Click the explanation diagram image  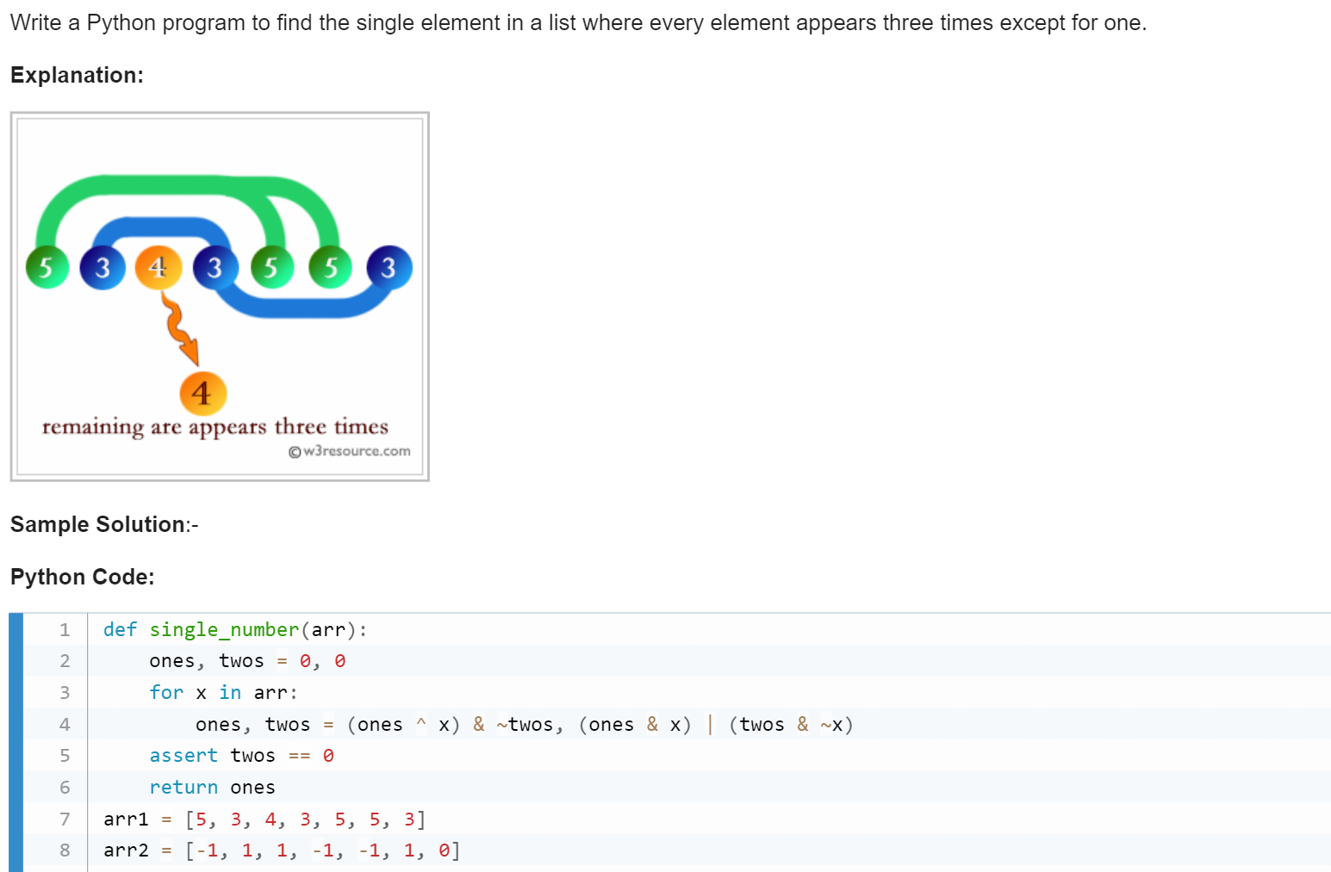[220, 296]
